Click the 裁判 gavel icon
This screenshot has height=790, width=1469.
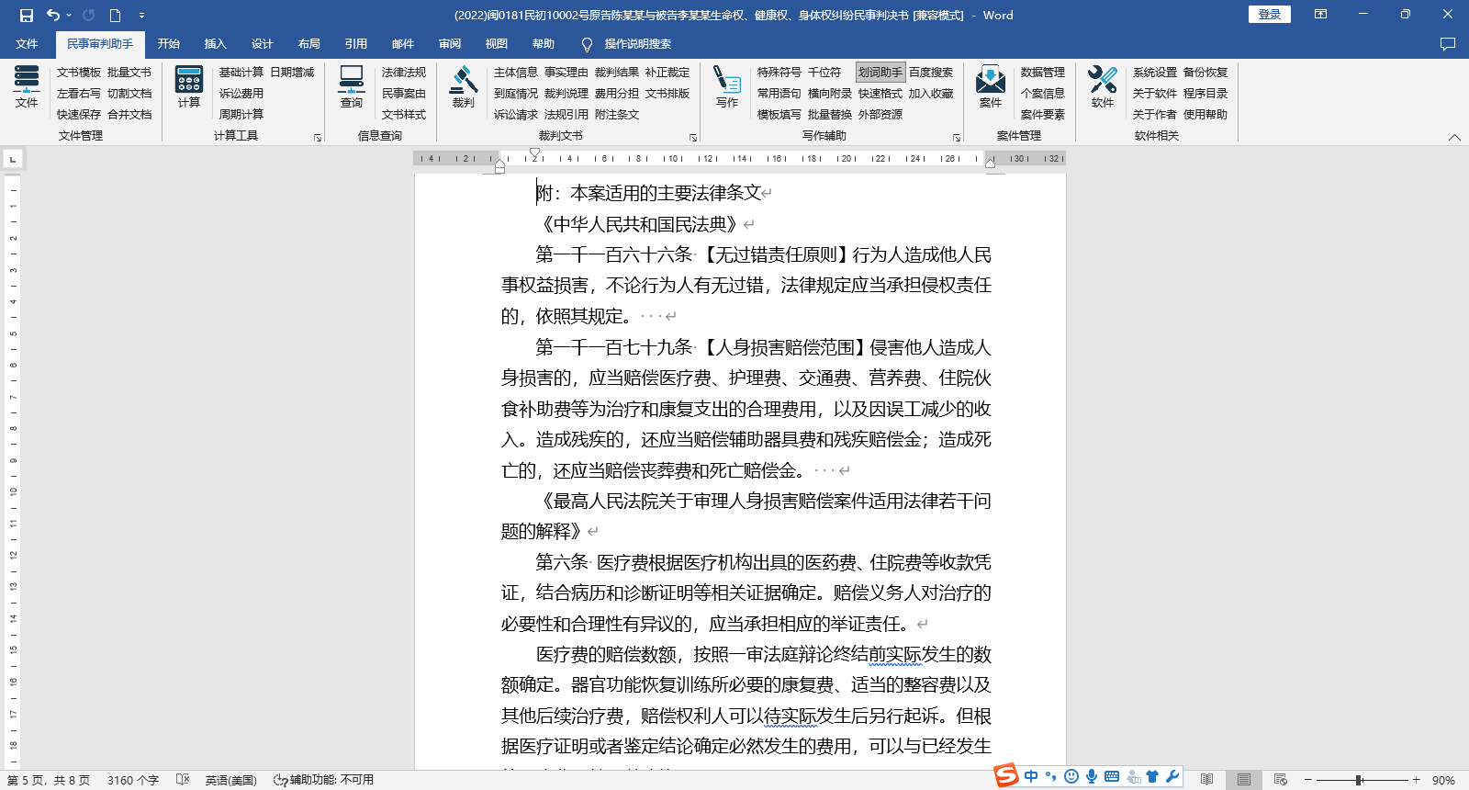click(464, 87)
